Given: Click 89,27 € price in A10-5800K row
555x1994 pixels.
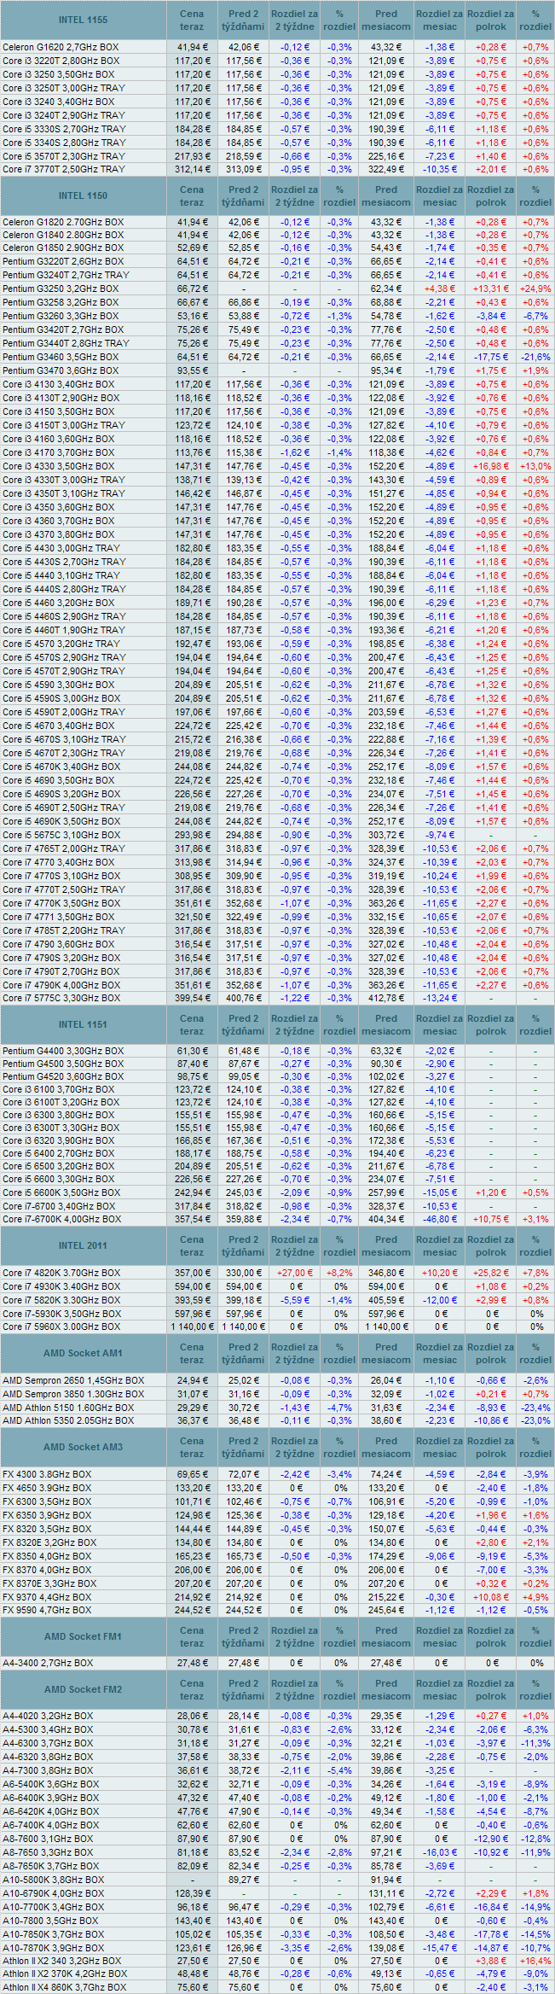Looking at the screenshot, I should click(243, 1880).
